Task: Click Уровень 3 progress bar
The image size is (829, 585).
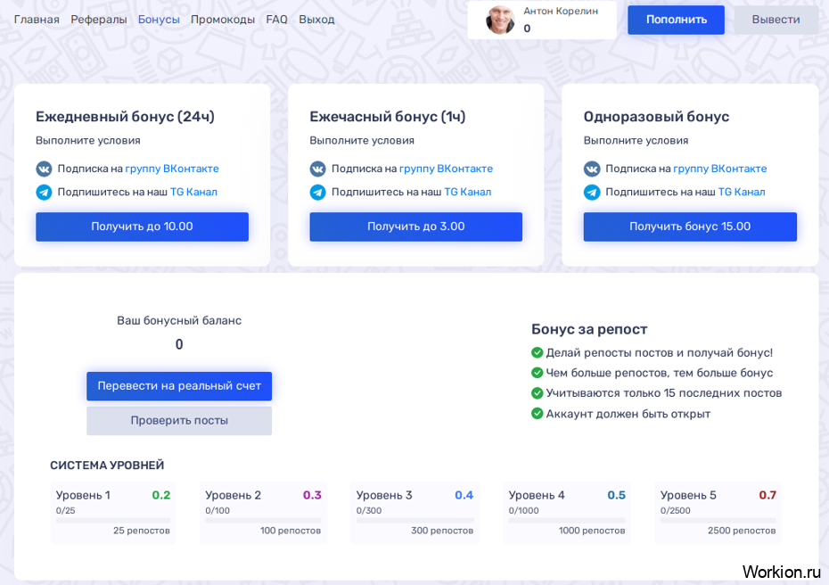Action: point(414,521)
